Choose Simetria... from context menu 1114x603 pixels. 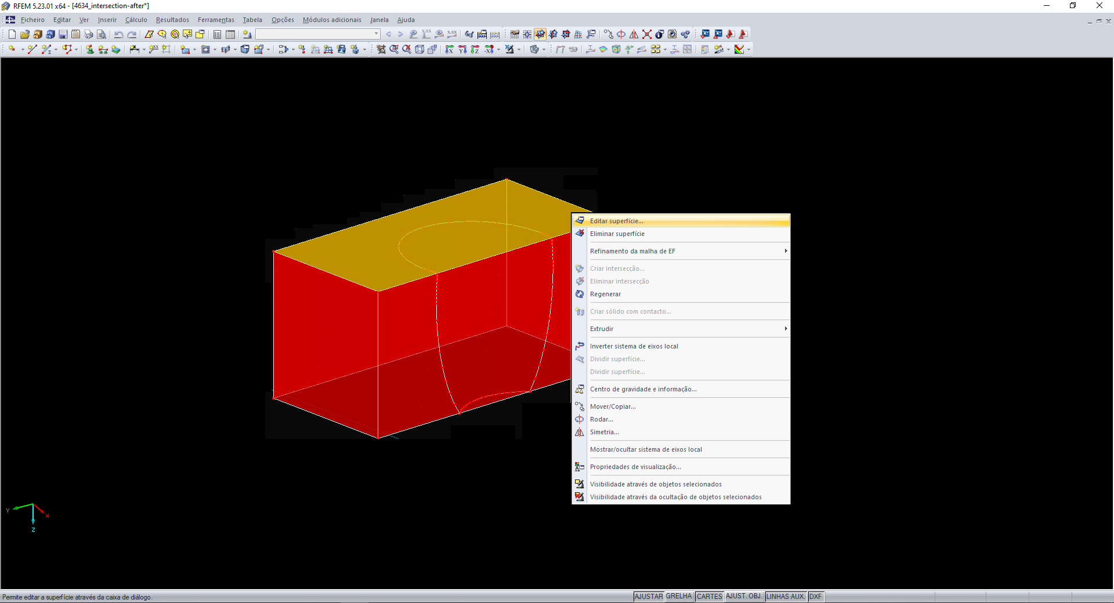point(681,432)
